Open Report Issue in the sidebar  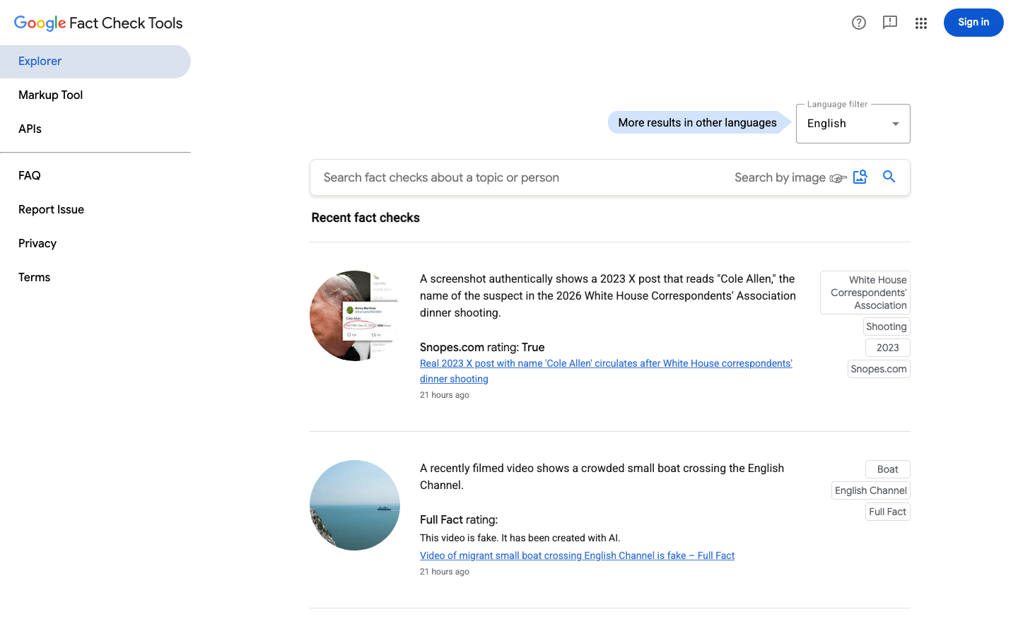click(x=95, y=210)
